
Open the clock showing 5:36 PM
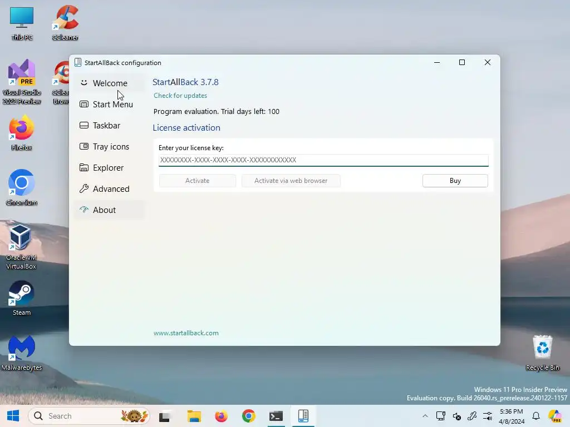[512, 416]
